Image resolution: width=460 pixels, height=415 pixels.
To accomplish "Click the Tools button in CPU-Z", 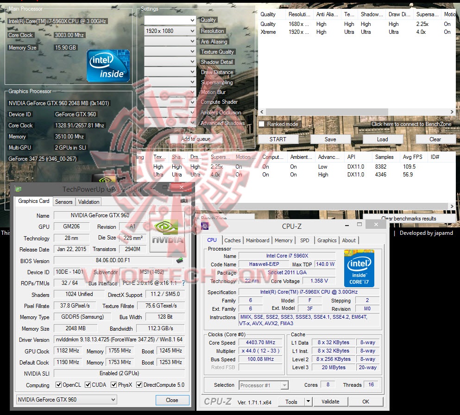I will pyautogui.click(x=291, y=402).
